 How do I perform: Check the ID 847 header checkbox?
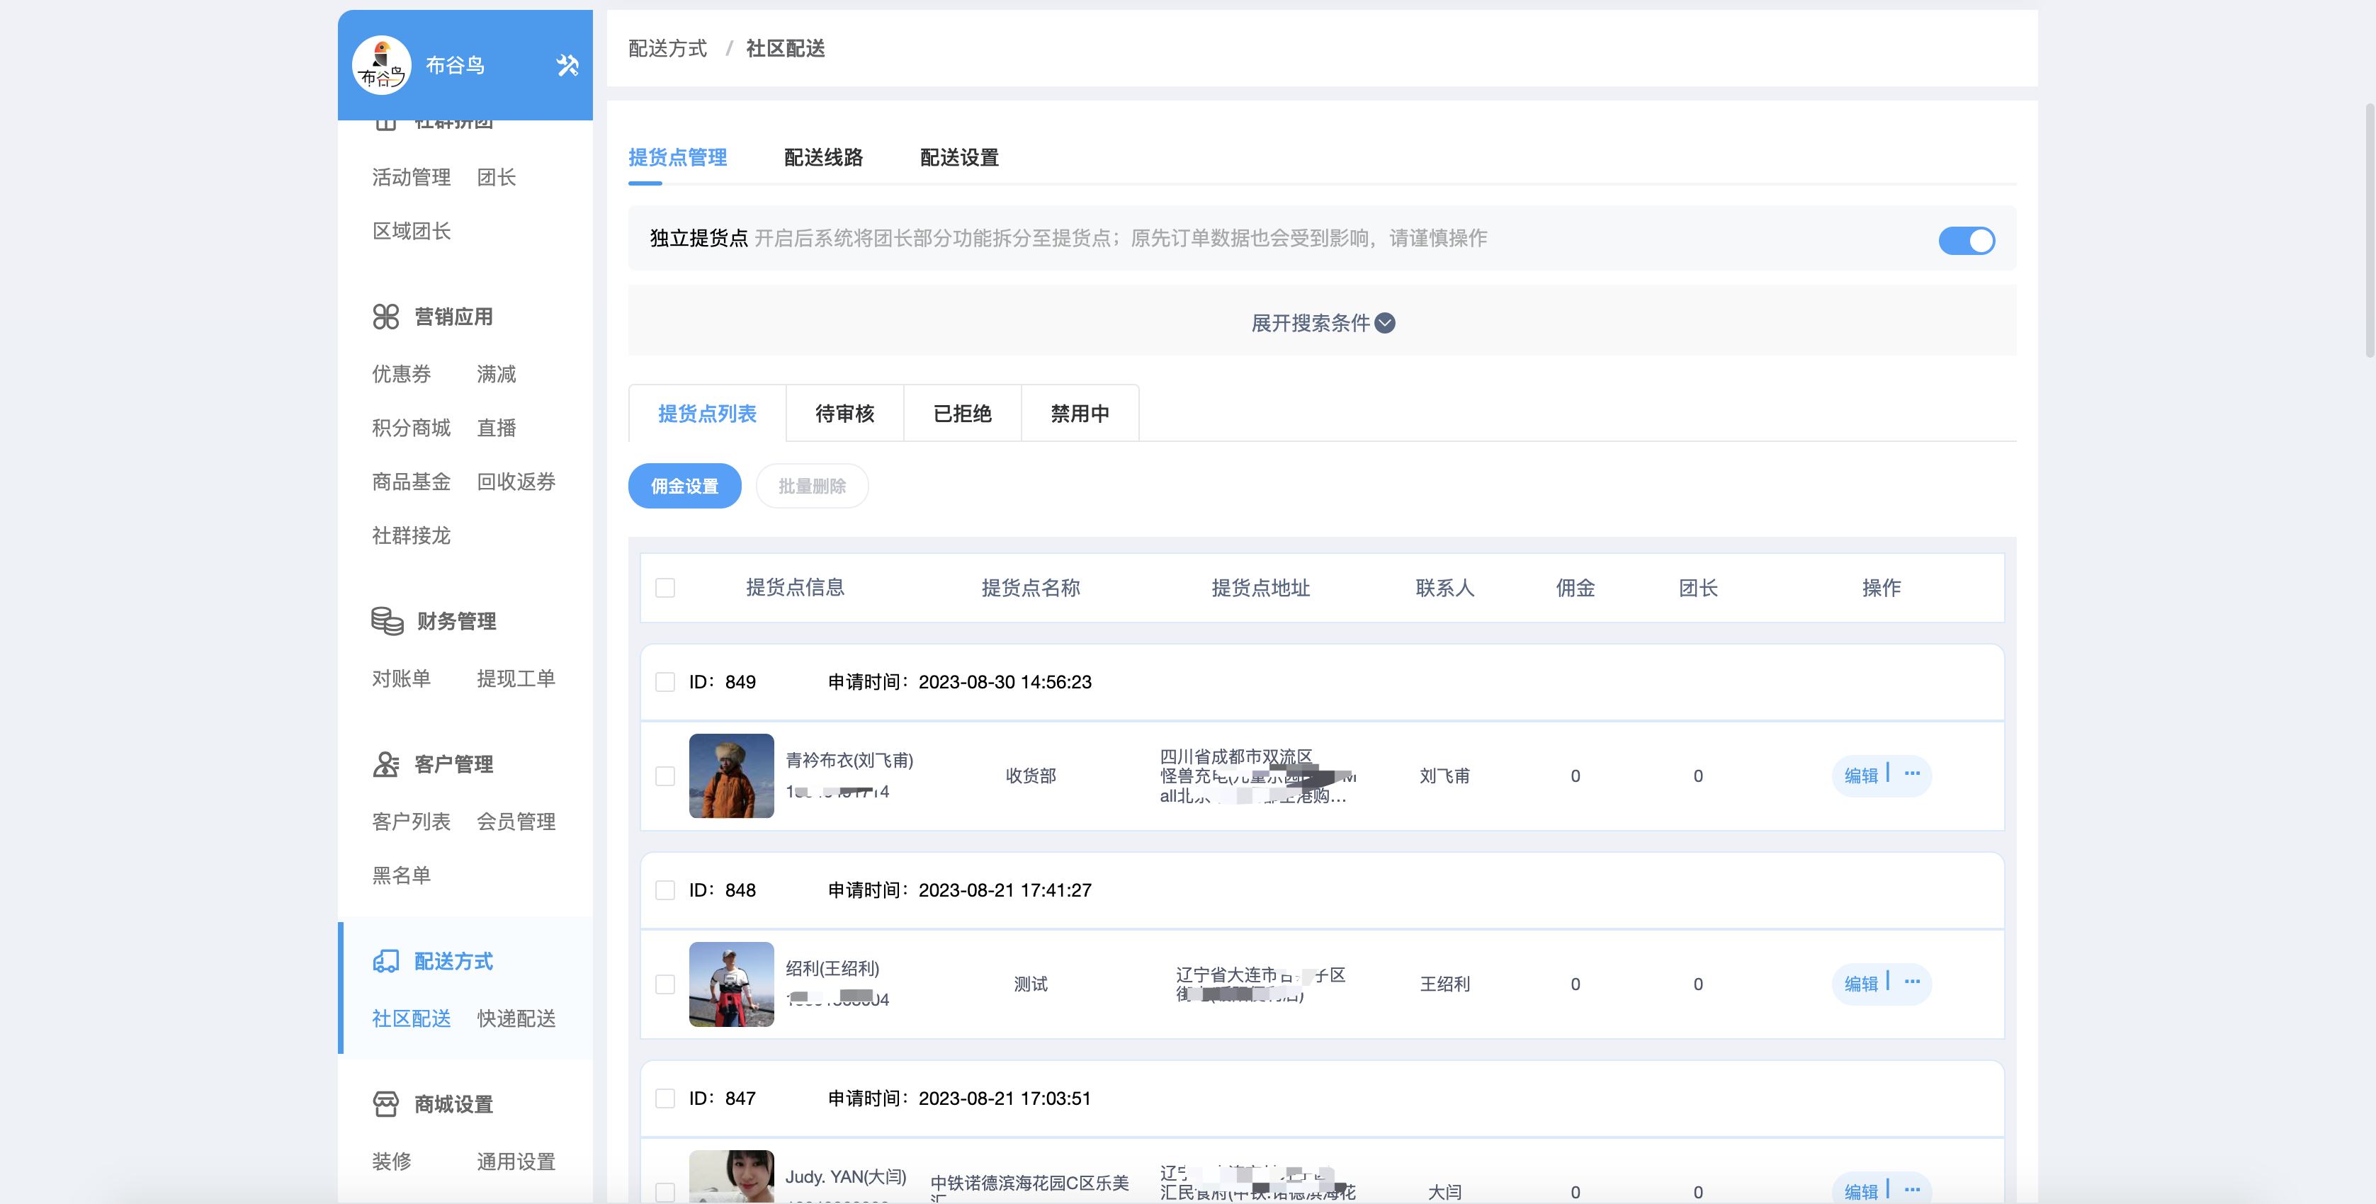point(665,1099)
